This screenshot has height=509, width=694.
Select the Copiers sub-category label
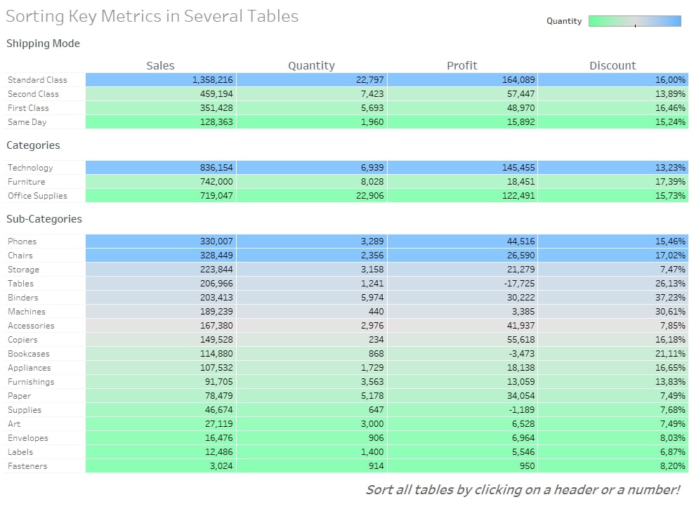(x=22, y=340)
